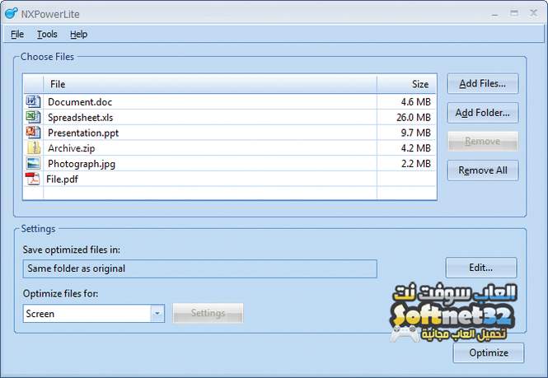This screenshot has width=548, height=378.
Task: Close the NXPowerLite window
Action: [x=533, y=13]
